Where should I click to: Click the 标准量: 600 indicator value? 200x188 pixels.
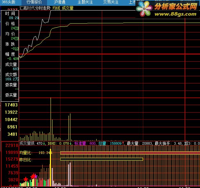pyautogui.click(x=85, y=143)
